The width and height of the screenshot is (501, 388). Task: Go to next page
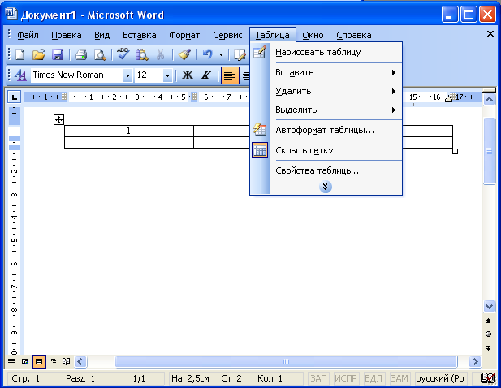(x=489, y=347)
